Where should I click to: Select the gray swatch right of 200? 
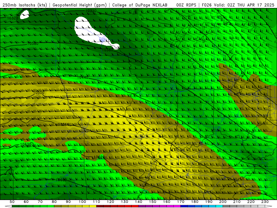tap(226, 206)
